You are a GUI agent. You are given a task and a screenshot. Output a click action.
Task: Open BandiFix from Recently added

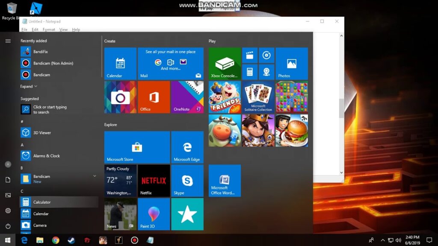click(x=59, y=52)
